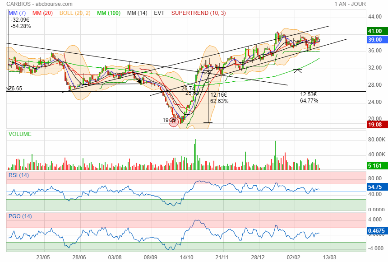This screenshot has width=388, height=262.
Task: Click the RSI (14) indicator label
Action: 18,175
